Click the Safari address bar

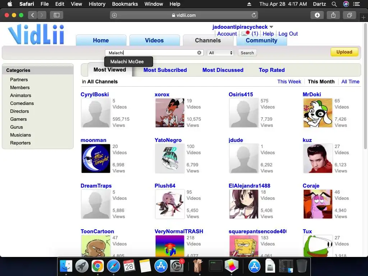pos(184,15)
